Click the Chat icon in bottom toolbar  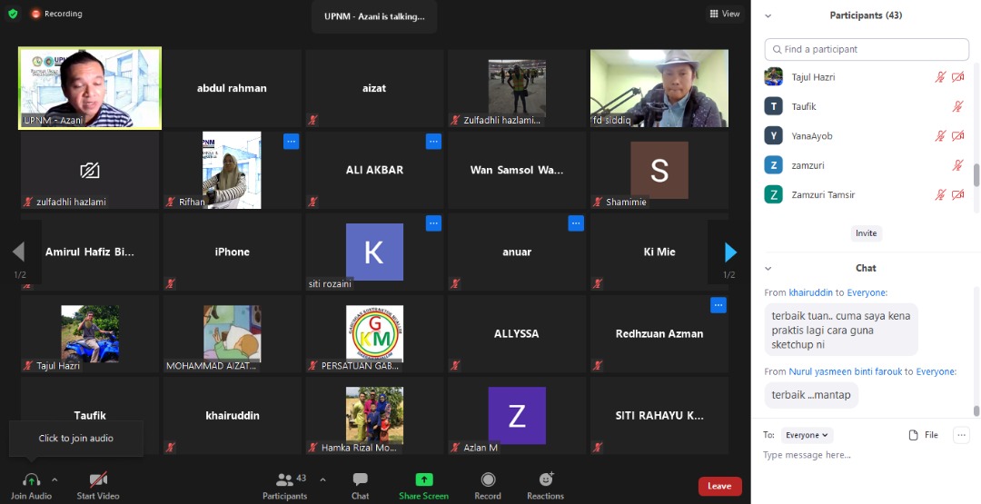point(361,479)
